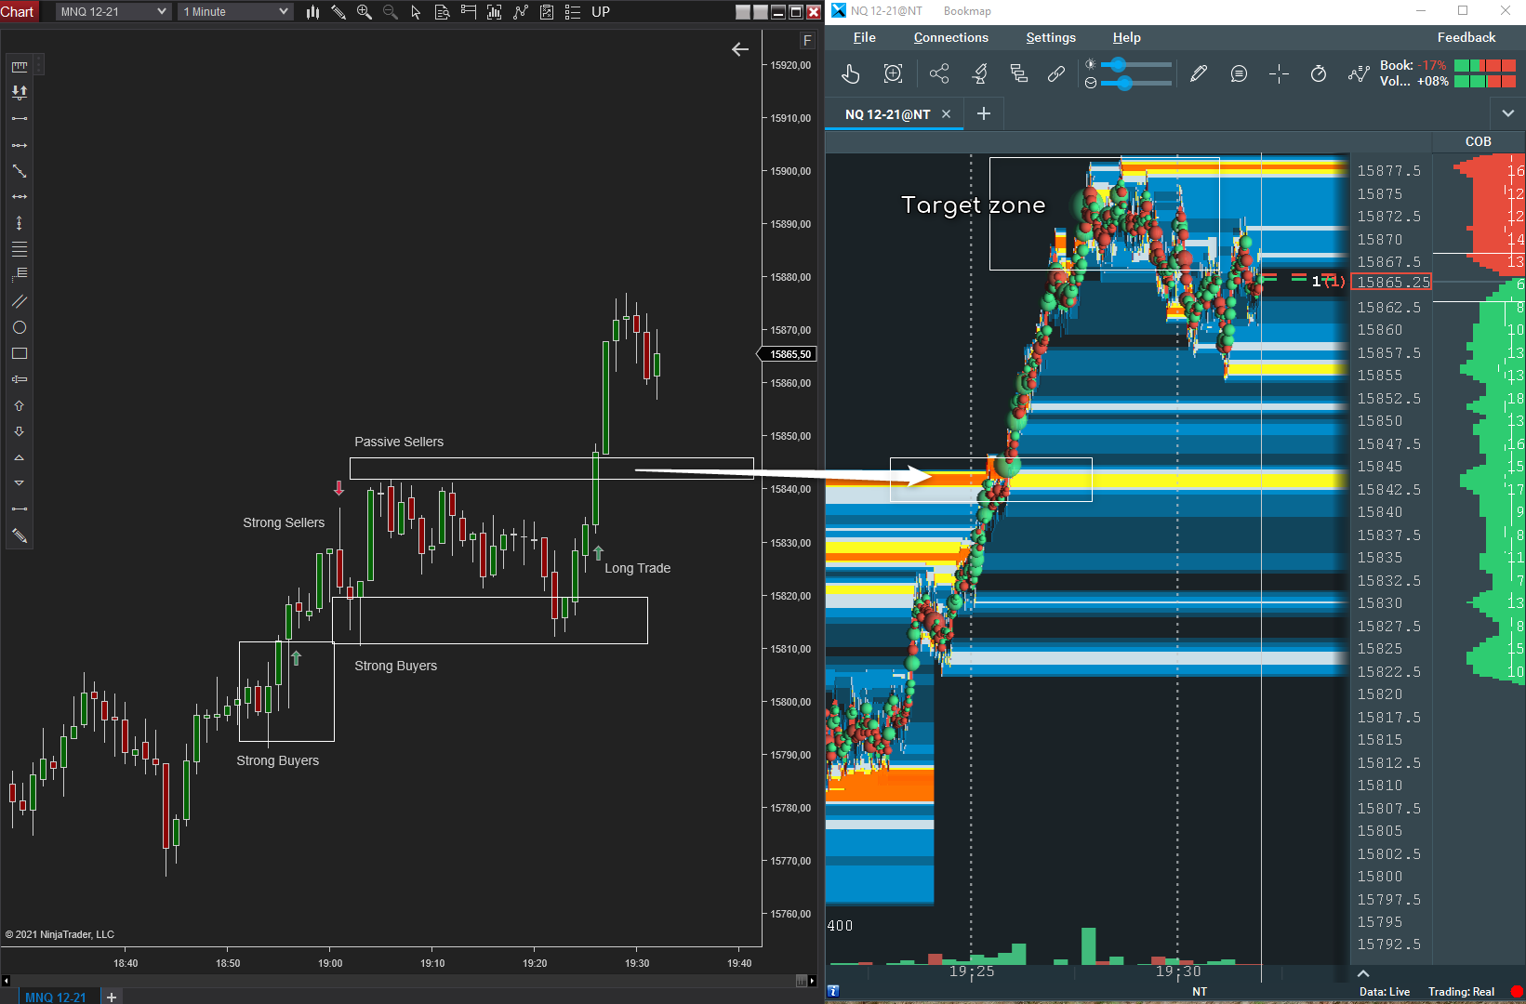Screen dimensions: 1526x1004
Task: Click the microscope icon in Bookmap toolbar
Action: (979, 73)
